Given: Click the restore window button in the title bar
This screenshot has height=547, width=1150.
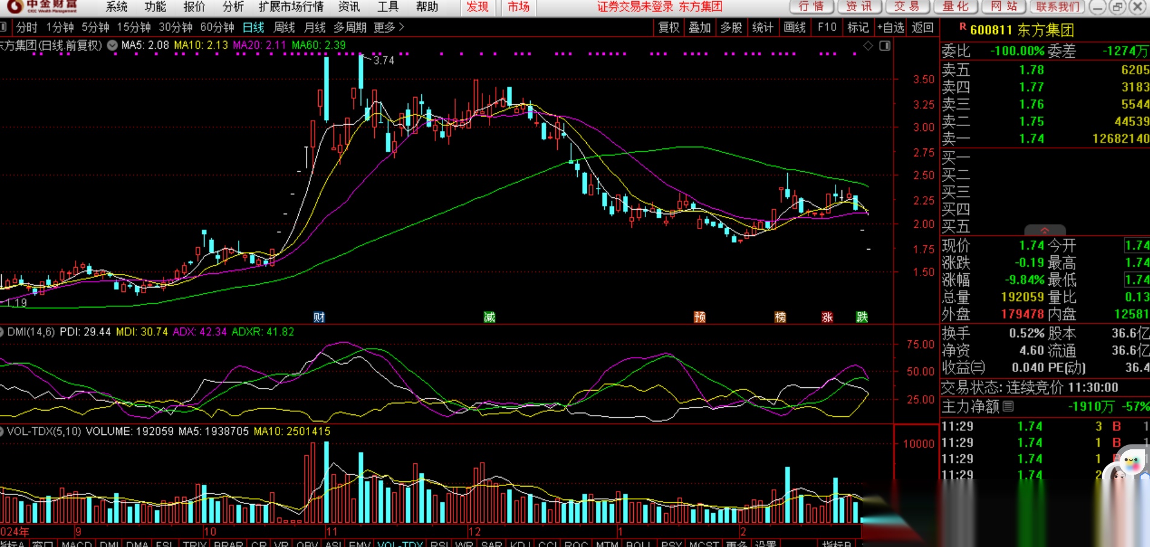Looking at the screenshot, I should tap(1117, 7).
